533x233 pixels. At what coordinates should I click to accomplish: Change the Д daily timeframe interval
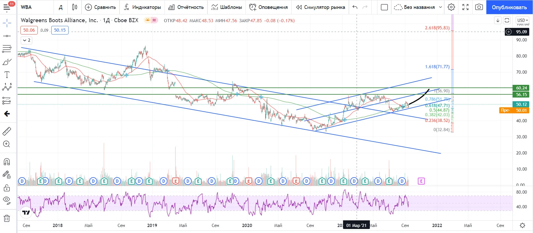click(61, 7)
